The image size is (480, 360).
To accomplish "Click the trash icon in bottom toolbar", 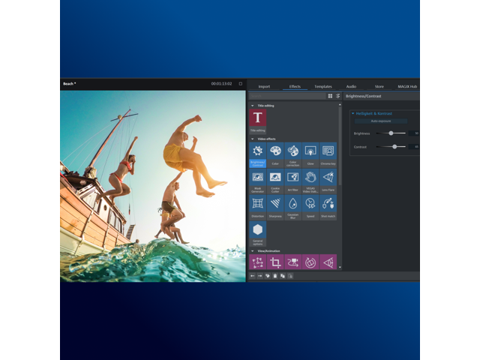I will (274, 276).
